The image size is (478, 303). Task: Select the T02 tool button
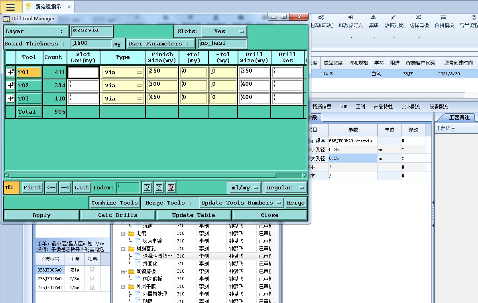coord(29,85)
